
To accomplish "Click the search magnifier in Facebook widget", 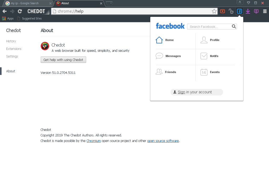I will click(234, 26).
